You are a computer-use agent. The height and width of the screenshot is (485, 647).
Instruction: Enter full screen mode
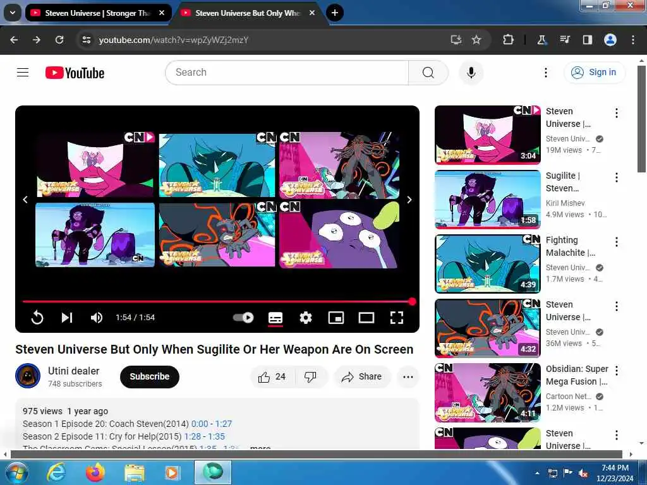click(x=397, y=318)
